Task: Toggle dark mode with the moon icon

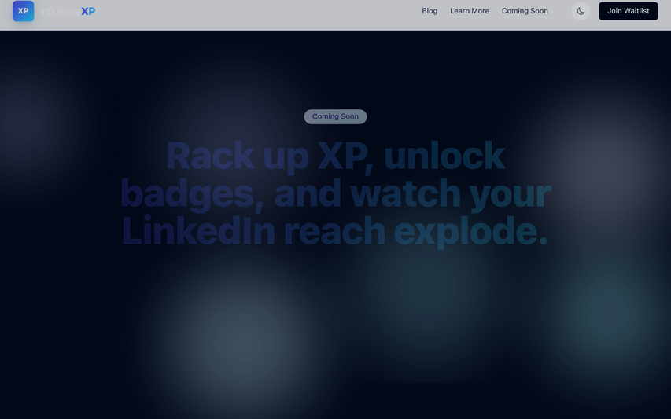Action: pyautogui.click(x=581, y=11)
